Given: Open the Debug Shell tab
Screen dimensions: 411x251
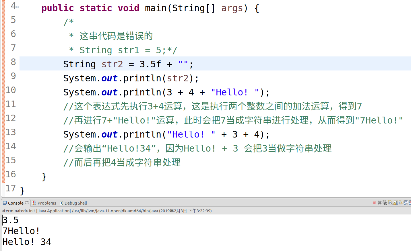Looking at the screenshot, I should coord(73,203).
